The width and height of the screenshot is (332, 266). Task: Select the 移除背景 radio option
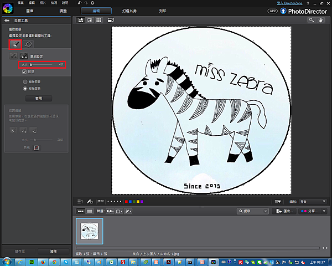(24, 89)
